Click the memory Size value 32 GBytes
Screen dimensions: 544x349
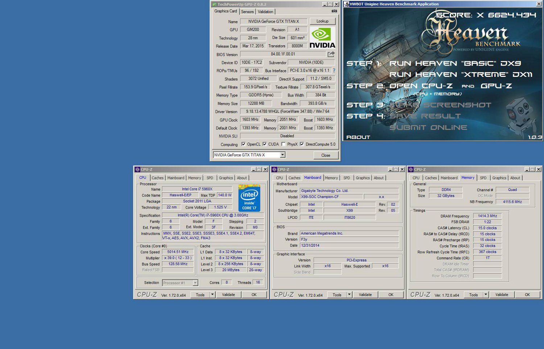click(446, 196)
